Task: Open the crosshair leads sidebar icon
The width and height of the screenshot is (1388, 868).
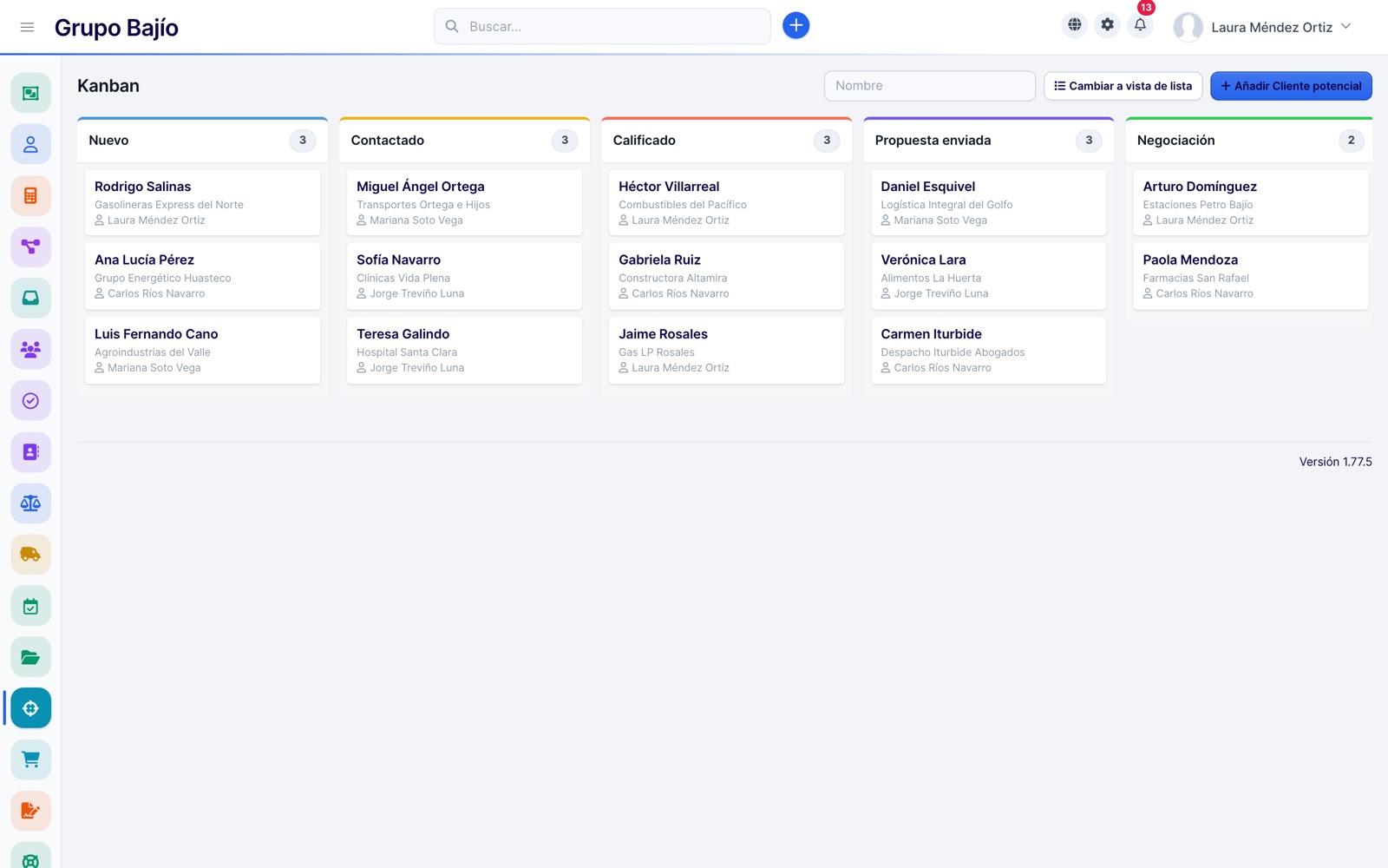Action: coord(30,708)
